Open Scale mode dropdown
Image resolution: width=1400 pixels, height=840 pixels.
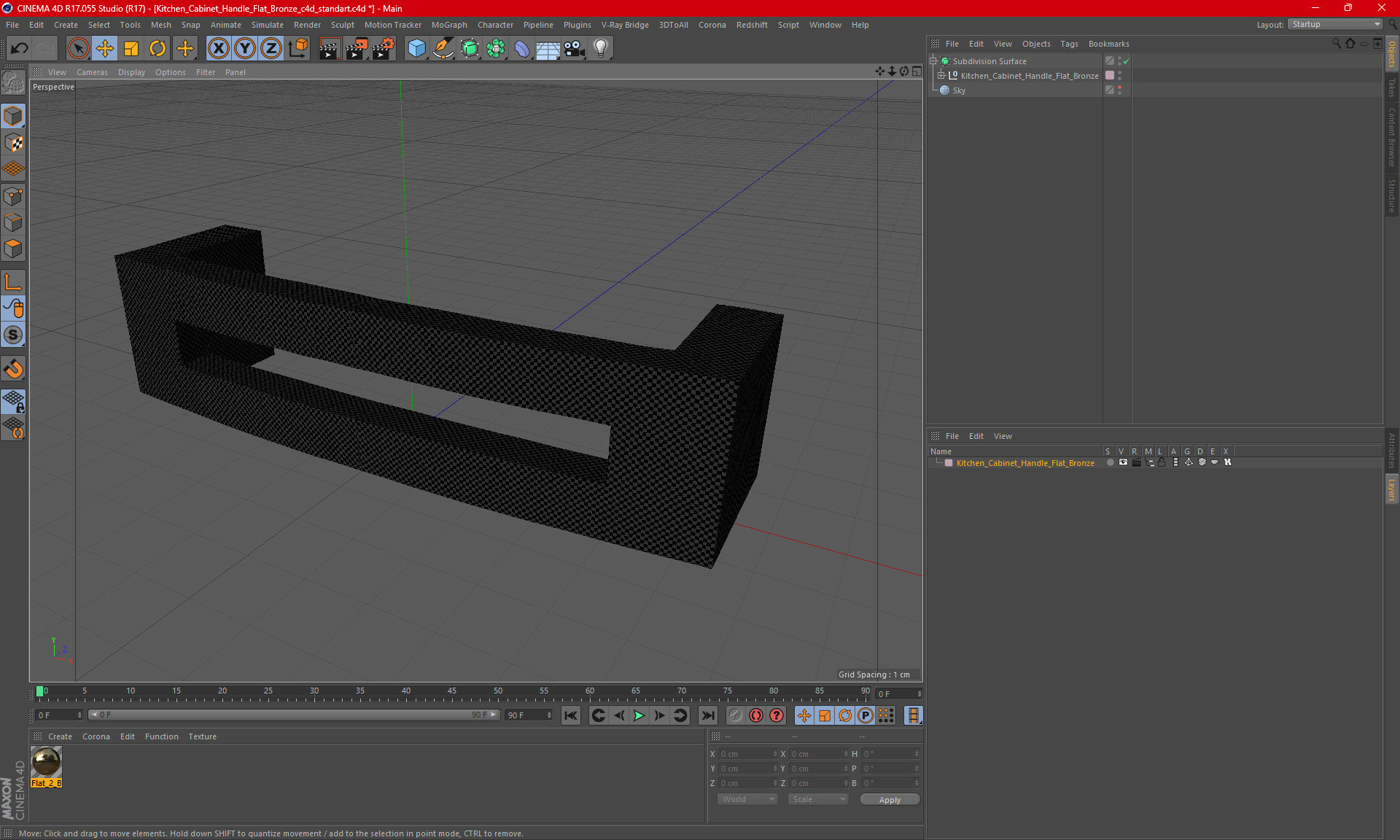coord(818,799)
